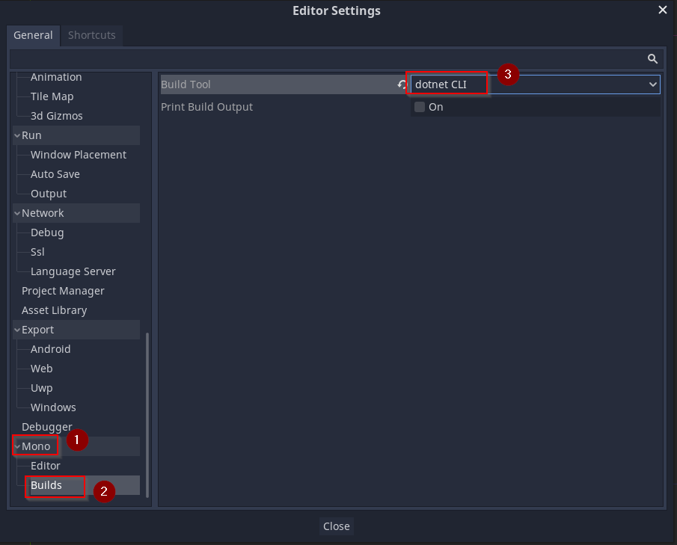Select Animation settings in the sidebar
This screenshot has width=677, height=545.
[x=56, y=76]
